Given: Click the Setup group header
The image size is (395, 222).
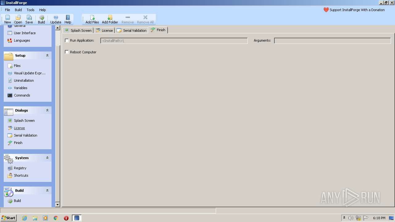Looking at the screenshot, I should [27, 55].
